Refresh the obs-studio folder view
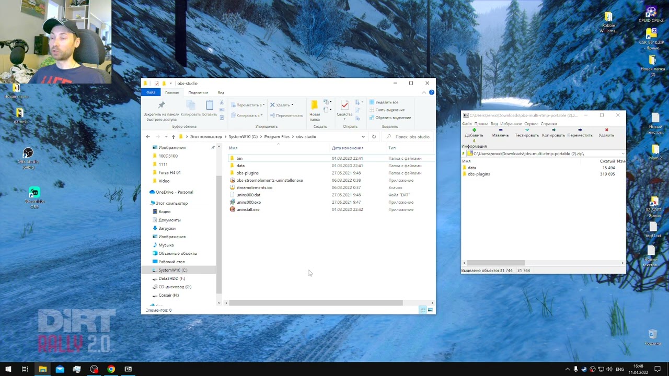 pos(374,137)
